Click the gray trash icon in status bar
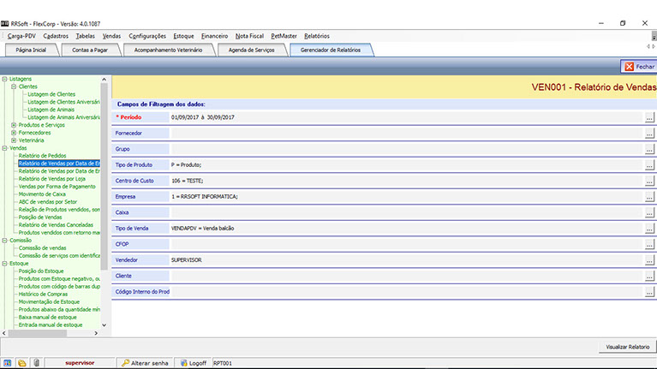657x369 pixels. point(35,363)
